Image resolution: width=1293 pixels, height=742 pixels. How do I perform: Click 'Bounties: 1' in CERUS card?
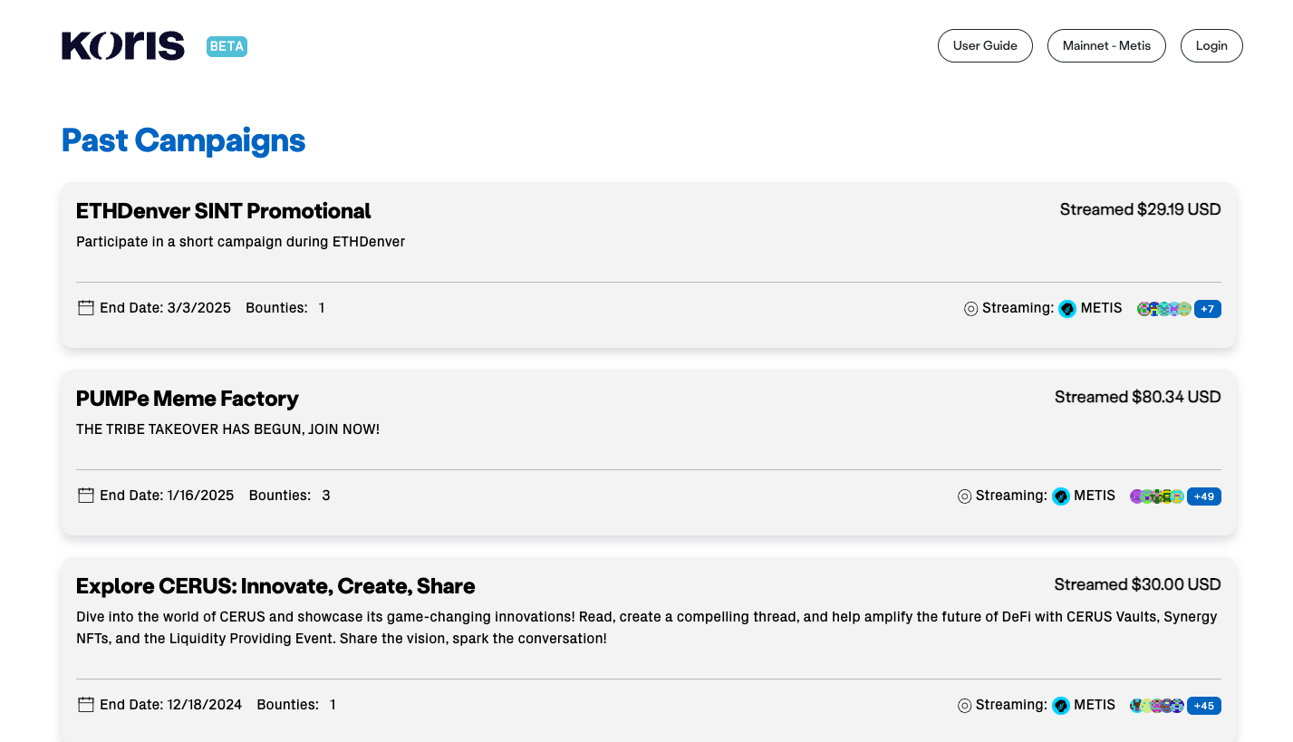(x=296, y=705)
